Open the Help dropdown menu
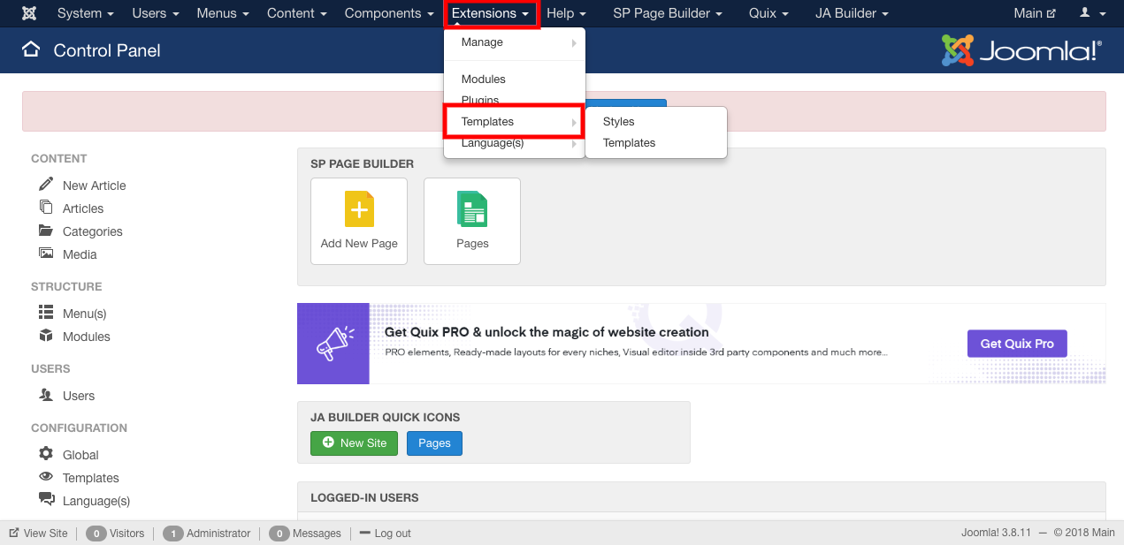The height and width of the screenshot is (545, 1124). [x=567, y=13]
